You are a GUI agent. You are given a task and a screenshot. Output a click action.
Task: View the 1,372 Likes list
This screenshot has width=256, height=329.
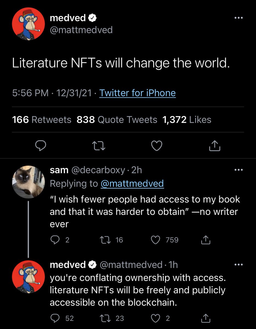click(x=187, y=120)
